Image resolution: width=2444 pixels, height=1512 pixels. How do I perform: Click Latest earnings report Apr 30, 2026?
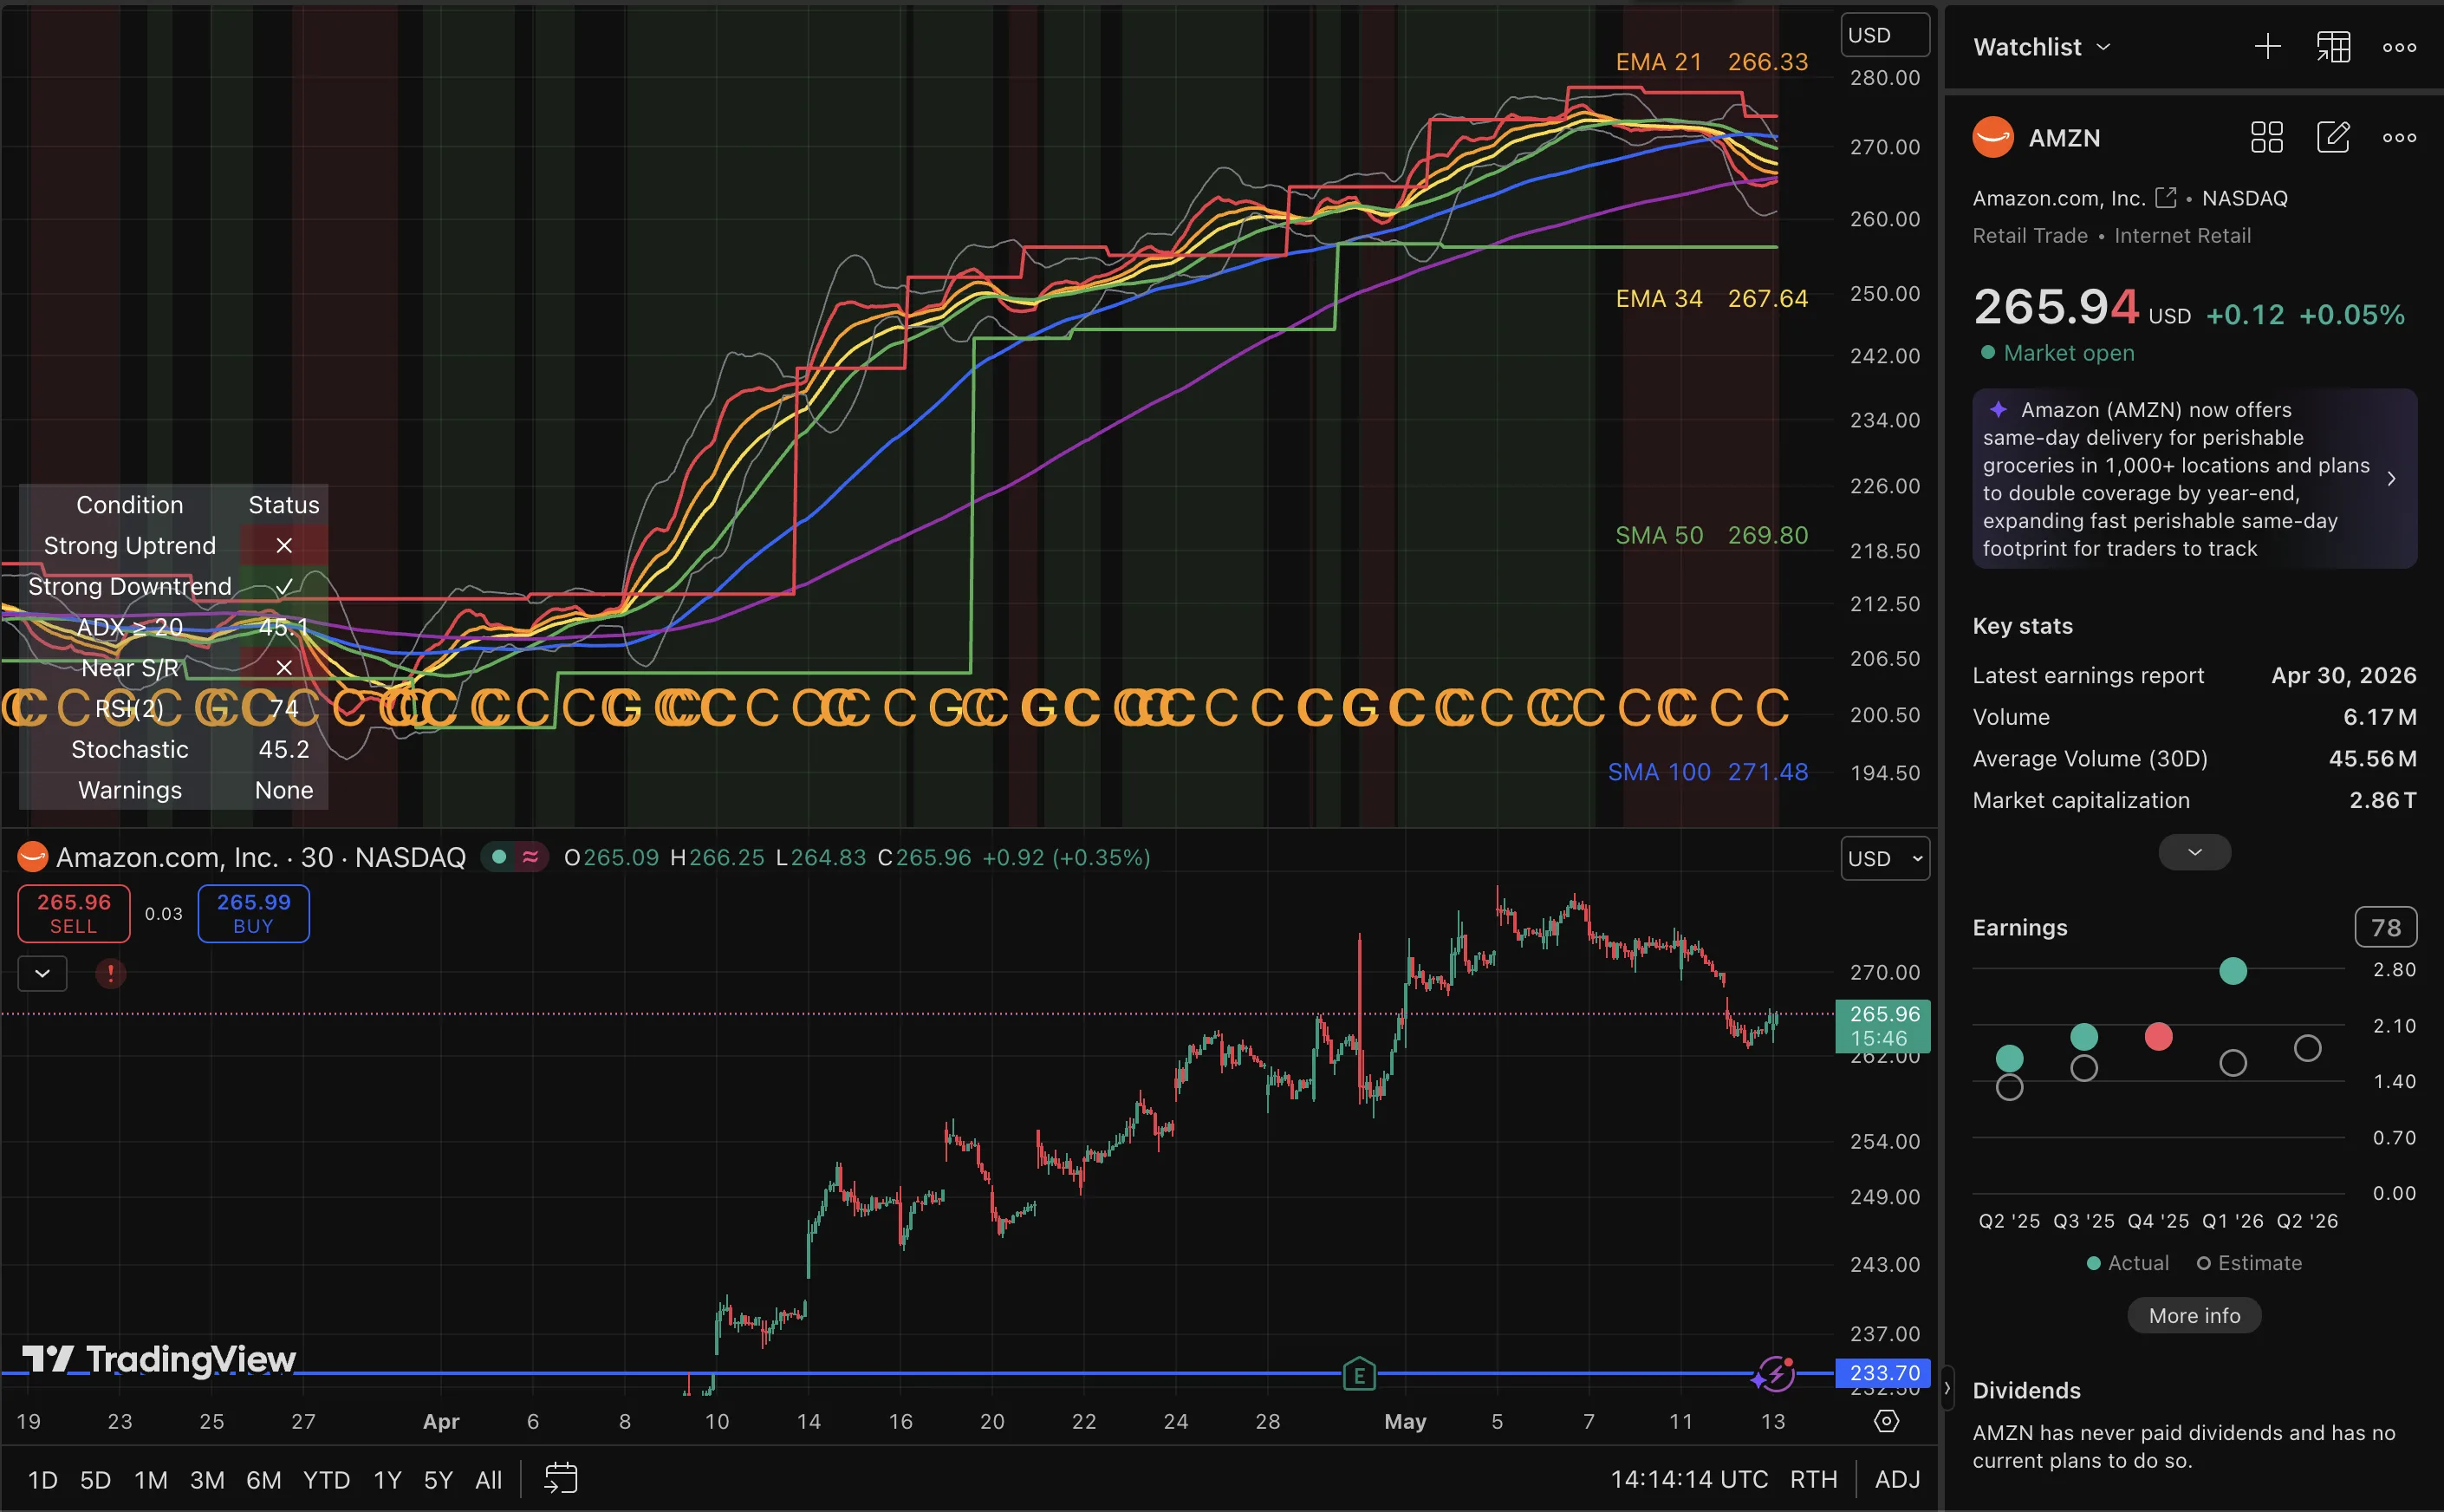2194,675
